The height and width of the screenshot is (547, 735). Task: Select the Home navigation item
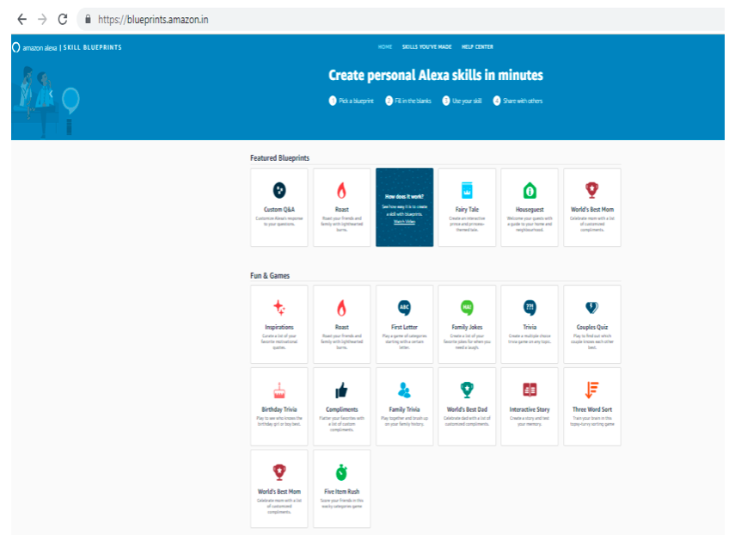pyautogui.click(x=385, y=47)
